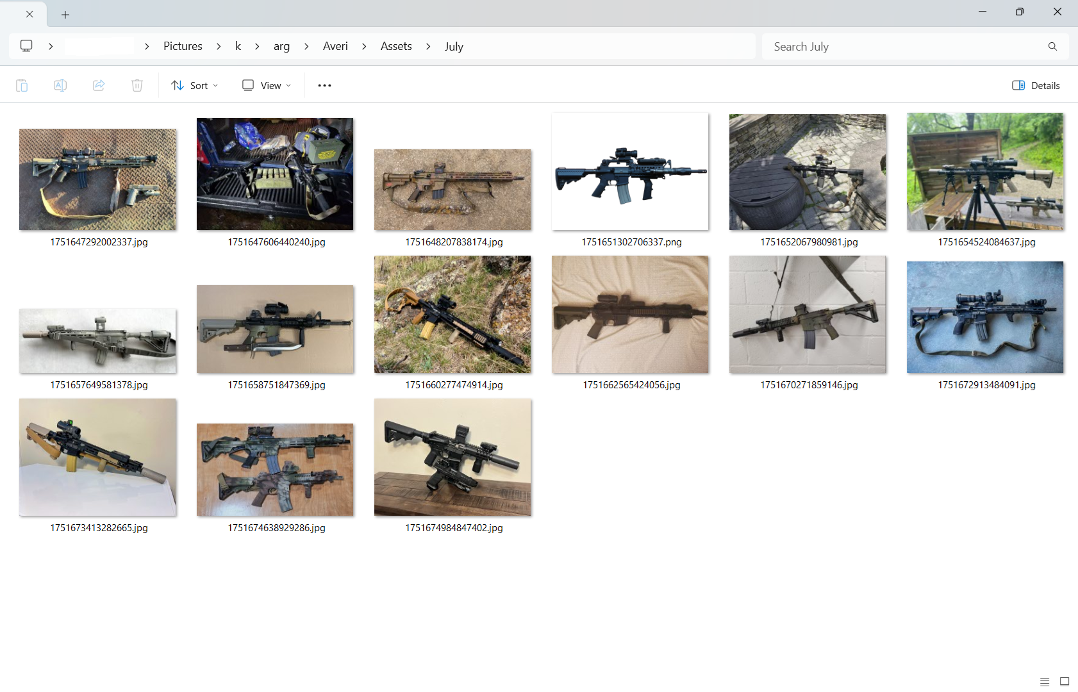The width and height of the screenshot is (1078, 692).
Task: Select thumbnail 1751647606440240.jpg
Action: pos(275,174)
